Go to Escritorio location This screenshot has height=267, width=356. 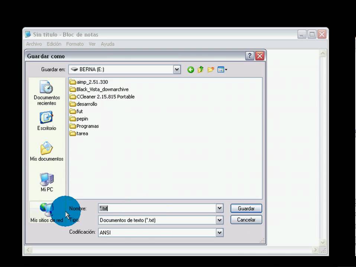click(47, 121)
